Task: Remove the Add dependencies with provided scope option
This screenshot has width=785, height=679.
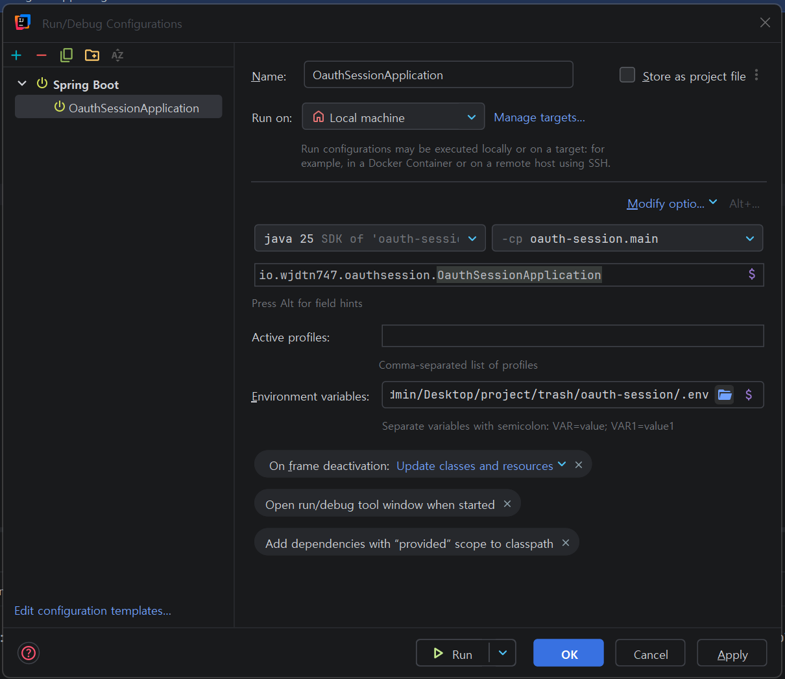Action: coord(566,543)
